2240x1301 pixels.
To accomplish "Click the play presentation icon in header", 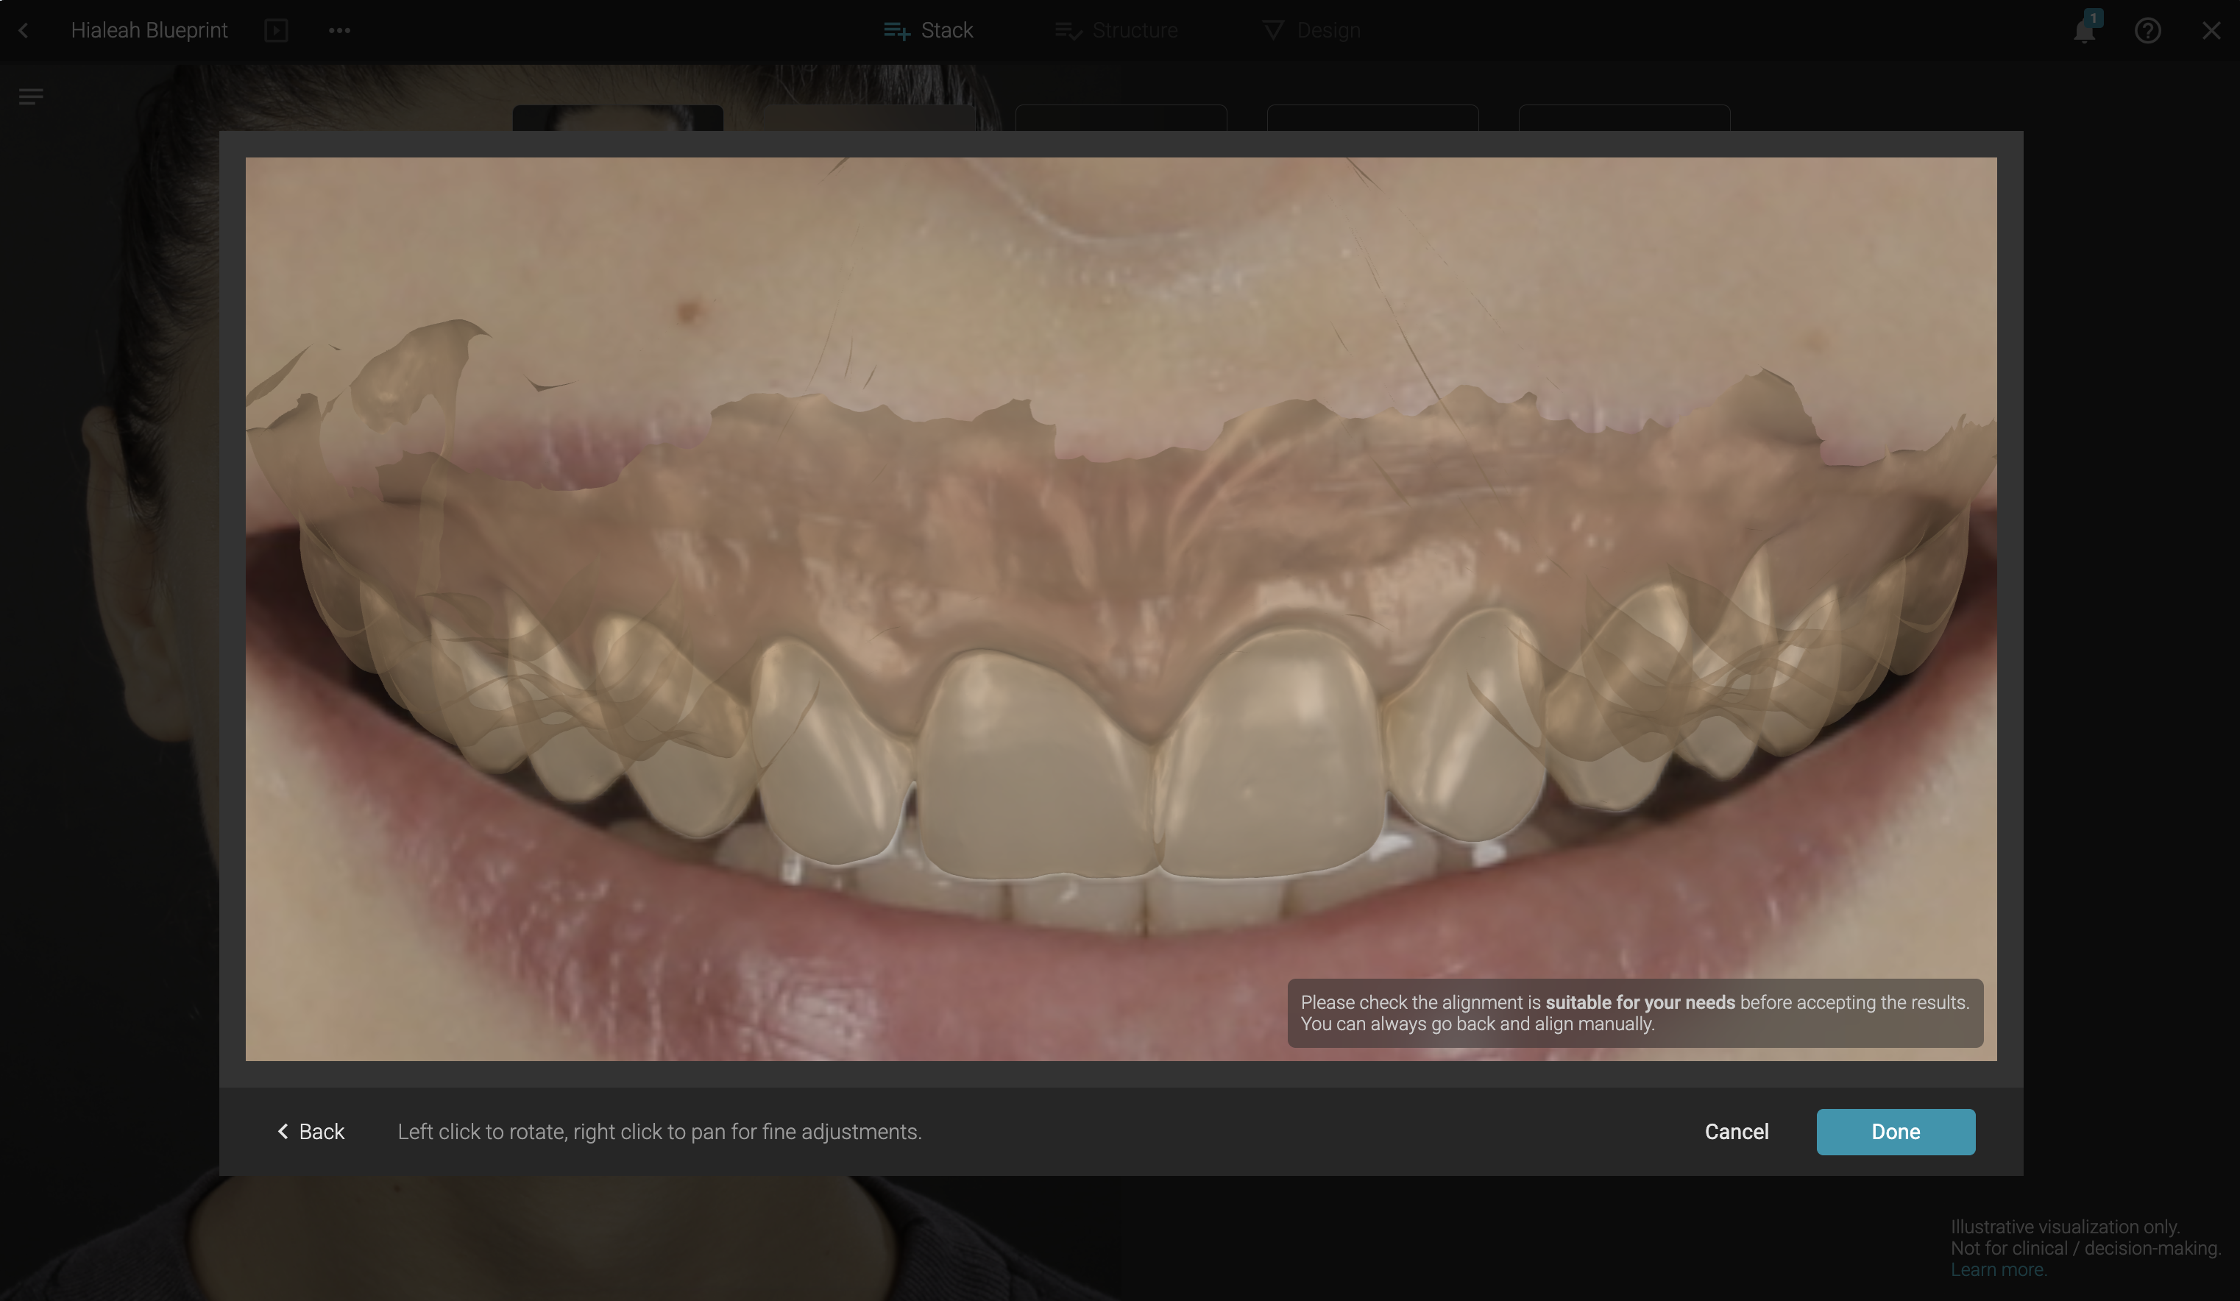I will tap(277, 30).
